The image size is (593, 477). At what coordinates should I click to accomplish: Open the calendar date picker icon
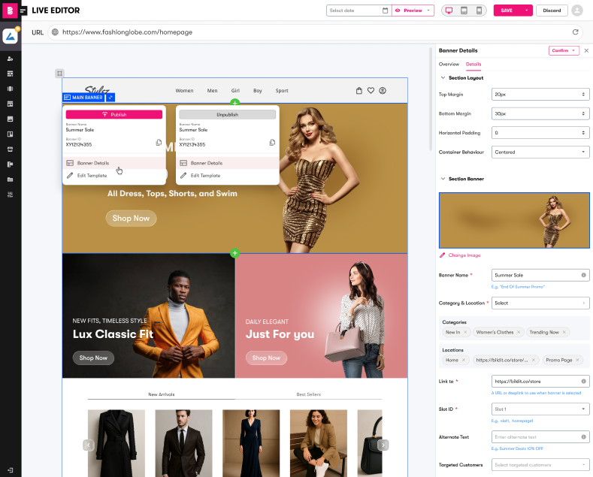pyautogui.click(x=385, y=11)
